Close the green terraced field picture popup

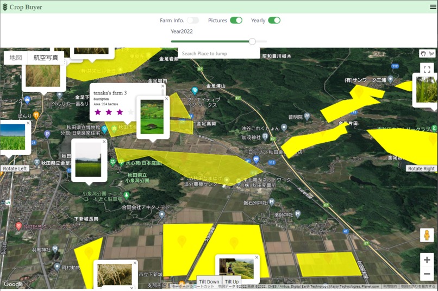(x=167, y=99)
